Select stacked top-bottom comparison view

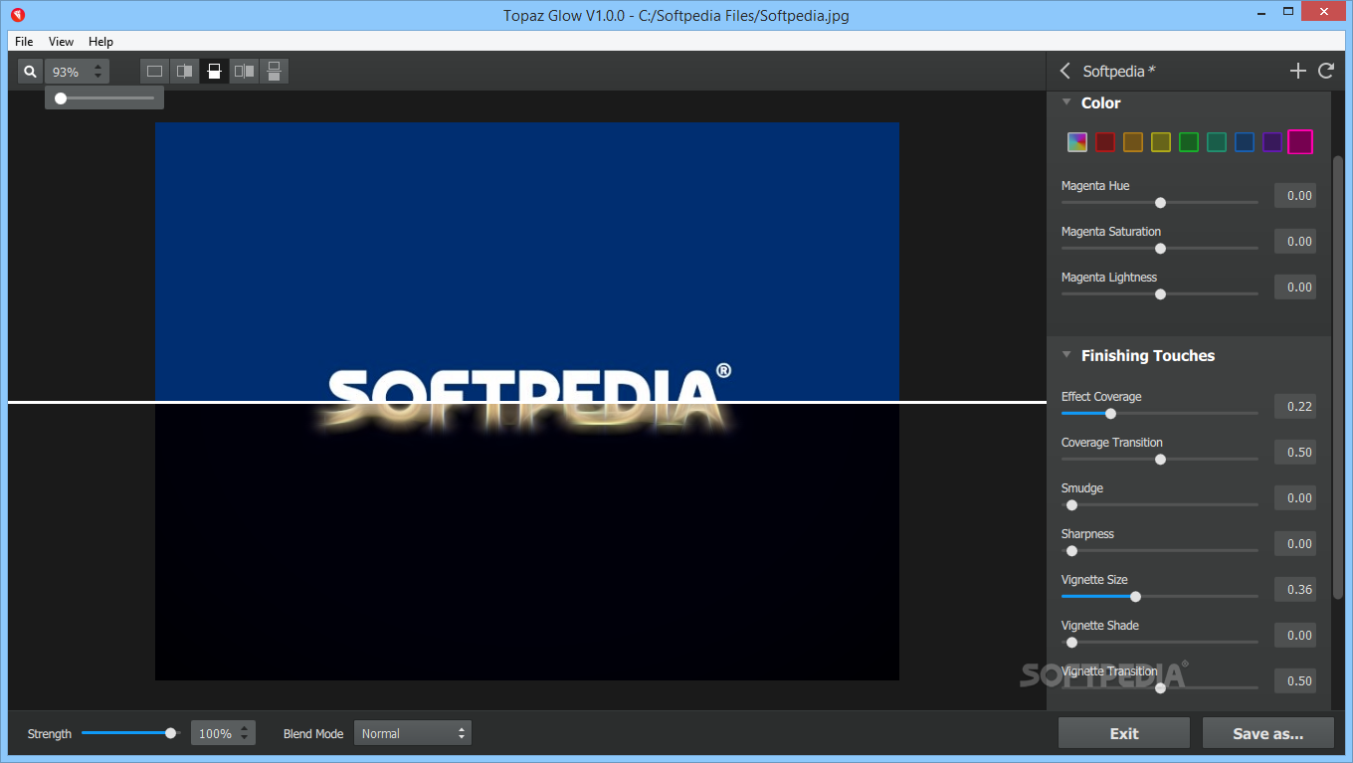(274, 71)
